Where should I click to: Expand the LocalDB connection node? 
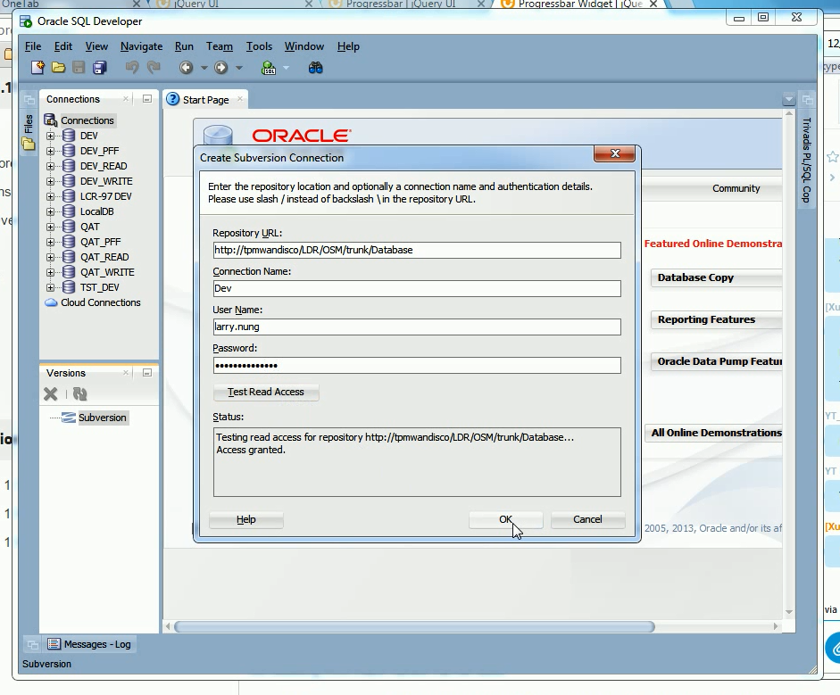[50, 211]
